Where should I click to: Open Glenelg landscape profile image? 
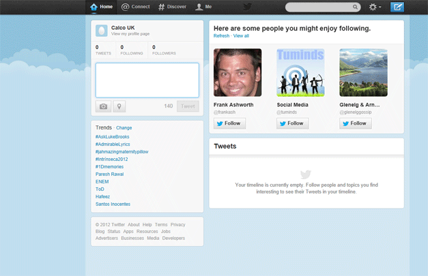[x=363, y=72]
